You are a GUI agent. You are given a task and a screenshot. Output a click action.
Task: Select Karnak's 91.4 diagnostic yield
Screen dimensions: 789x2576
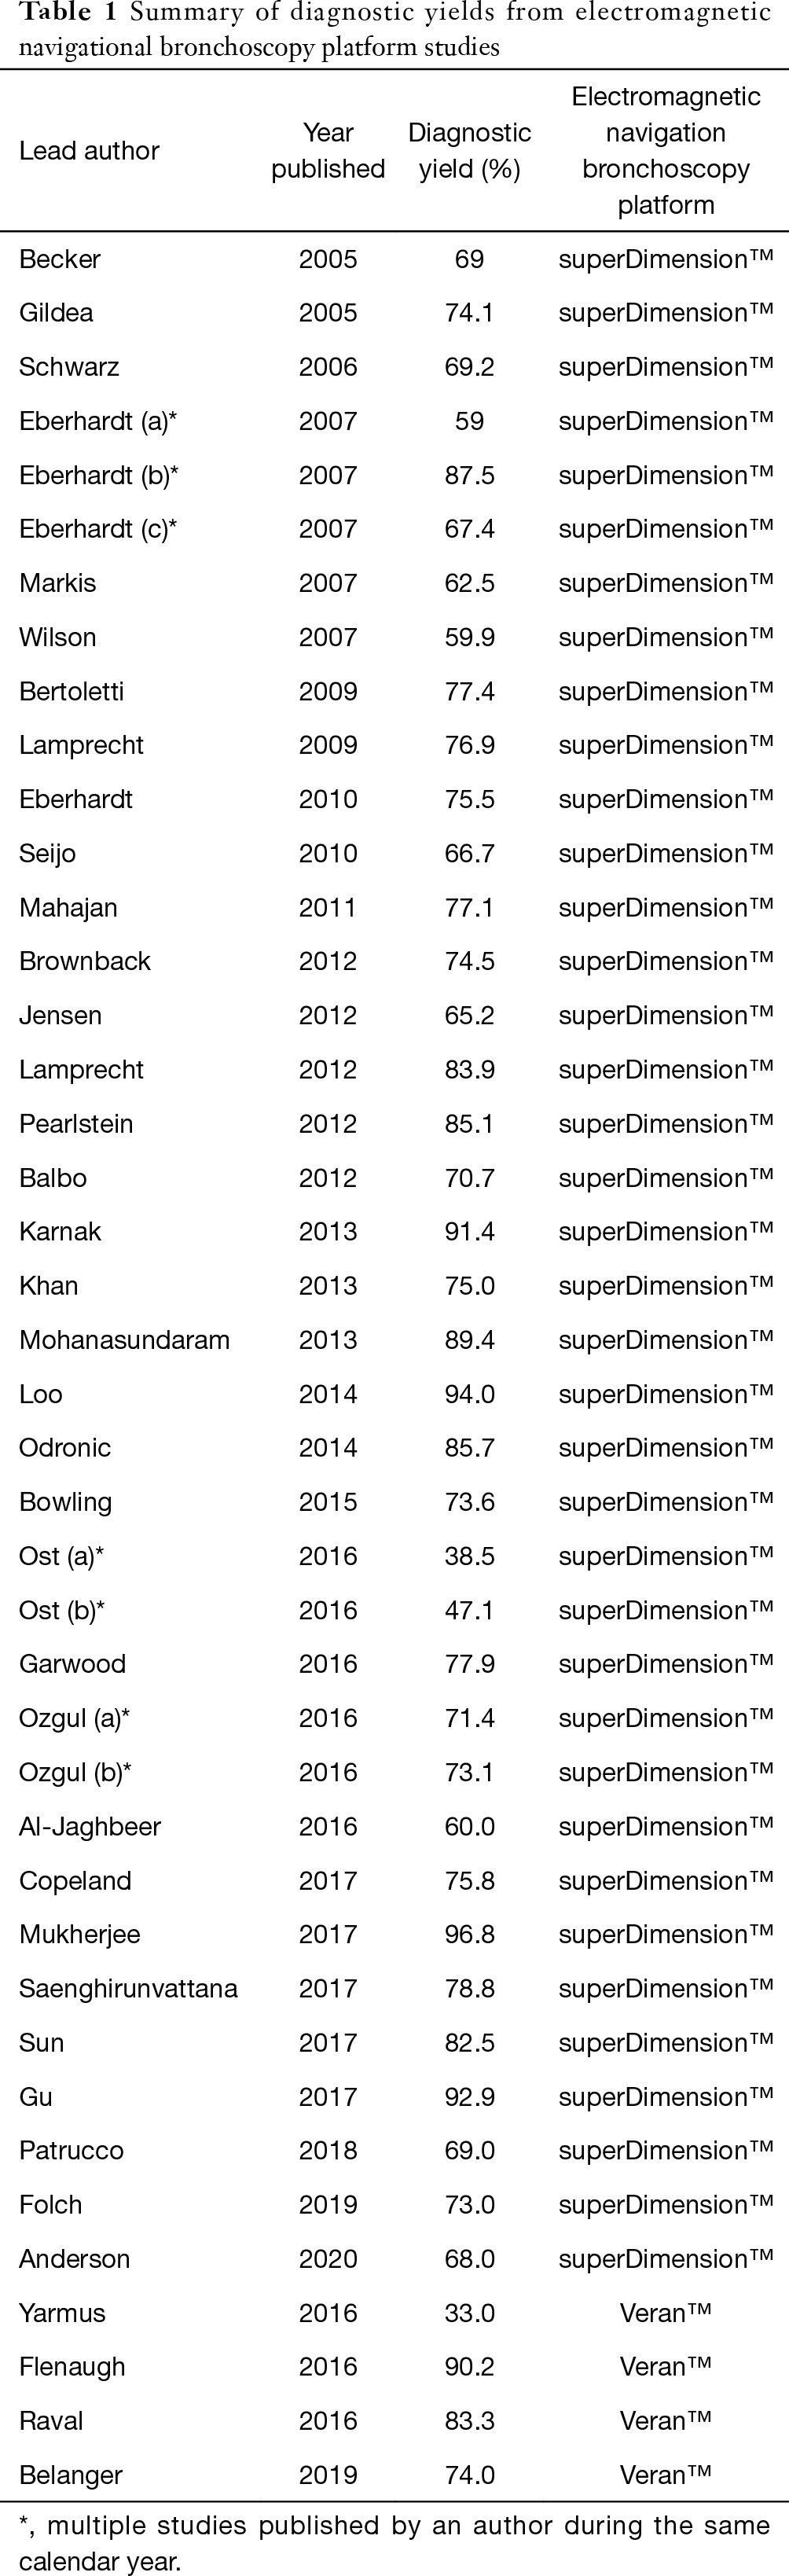tap(469, 1232)
